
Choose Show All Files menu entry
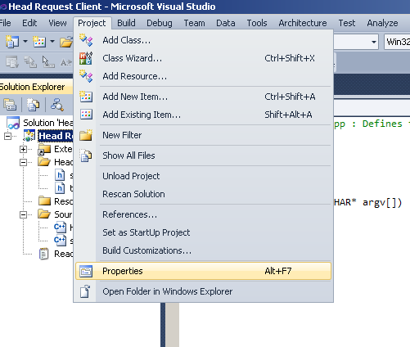(x=203, y=155)
